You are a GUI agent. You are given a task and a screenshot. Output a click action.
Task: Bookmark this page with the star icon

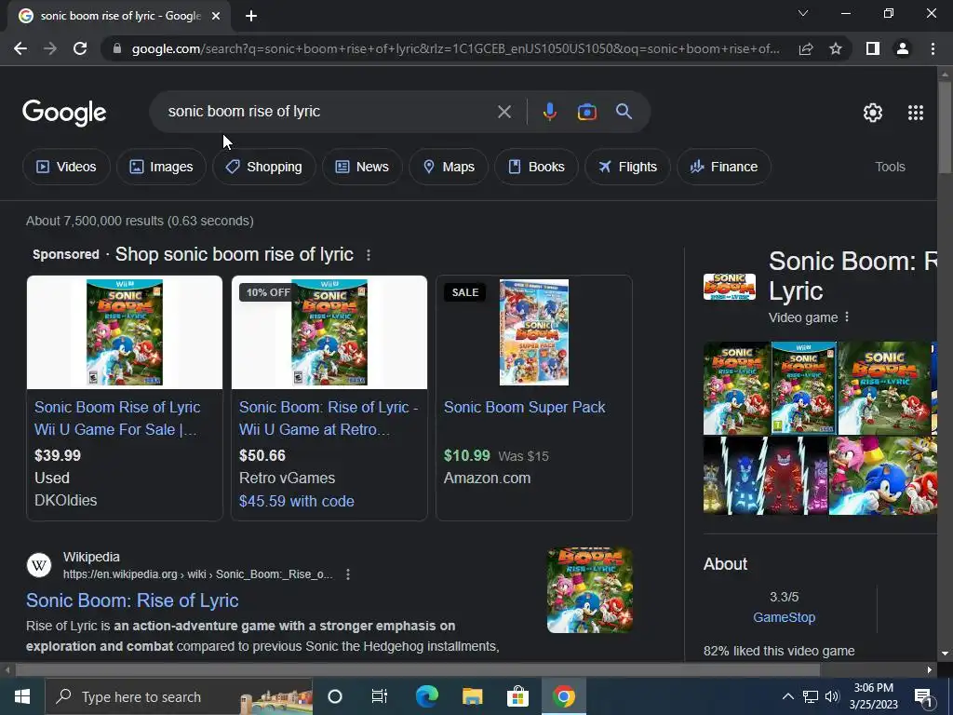pyautogui.click(x=836, y=48)
